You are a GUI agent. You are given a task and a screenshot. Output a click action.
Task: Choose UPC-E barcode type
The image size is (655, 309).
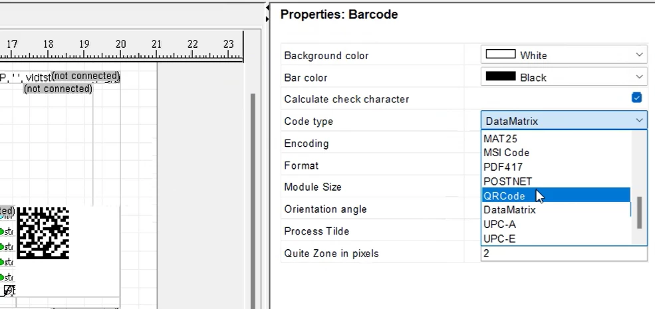499,239
